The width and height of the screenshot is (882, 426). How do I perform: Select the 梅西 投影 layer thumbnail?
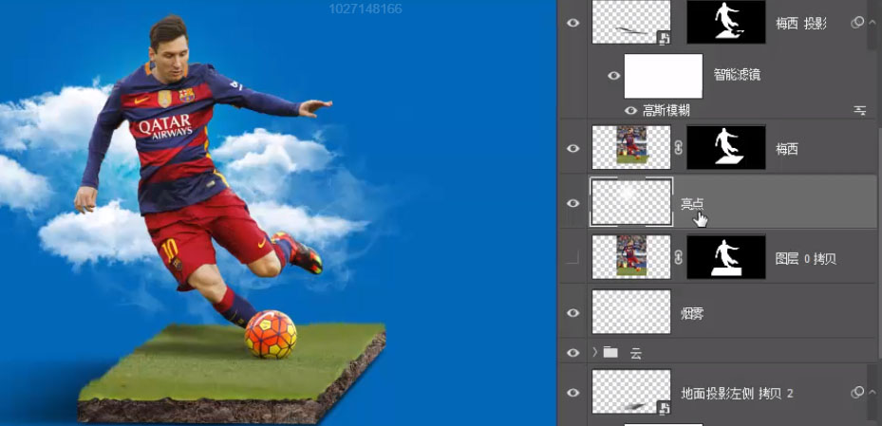[x=631, y=22]
